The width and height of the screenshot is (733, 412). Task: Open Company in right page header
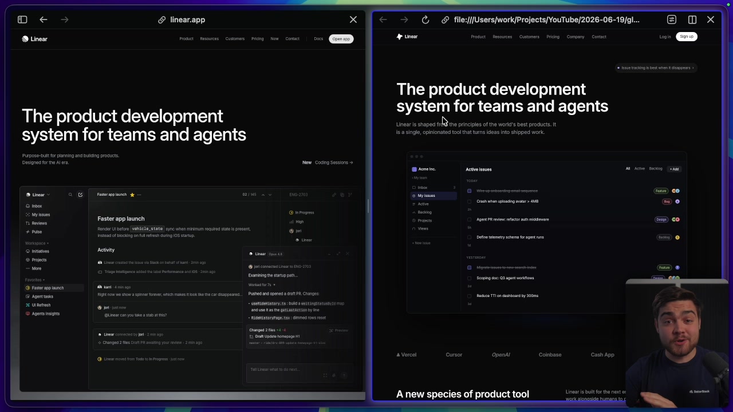(x=576, y=37)
